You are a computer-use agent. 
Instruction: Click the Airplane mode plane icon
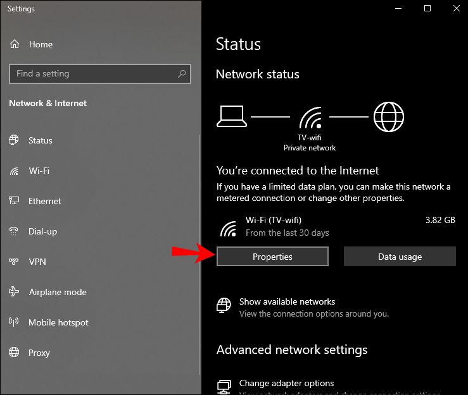14,291
